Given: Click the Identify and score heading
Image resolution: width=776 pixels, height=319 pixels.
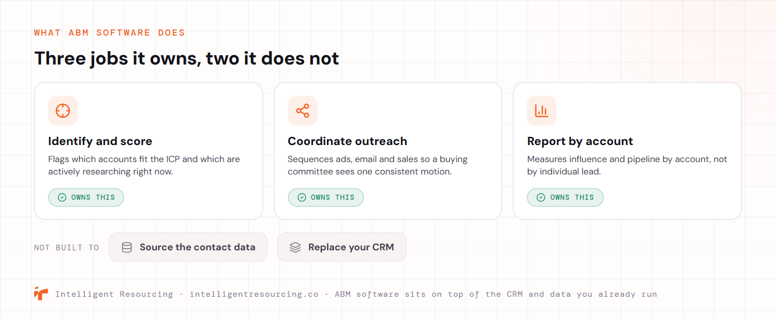Looking at the screenshot, I should [100, 141].
